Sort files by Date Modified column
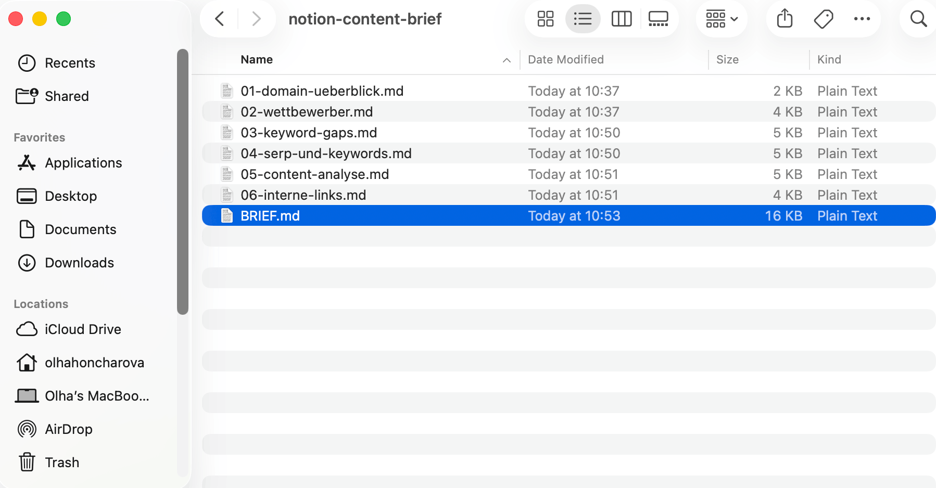This screenshot has height=488, width=936. (566, 60)
